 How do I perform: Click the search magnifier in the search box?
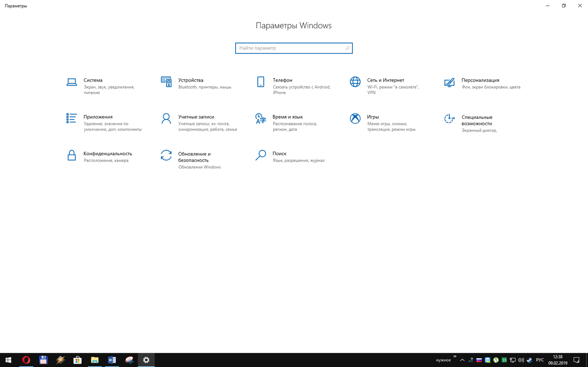347,48
